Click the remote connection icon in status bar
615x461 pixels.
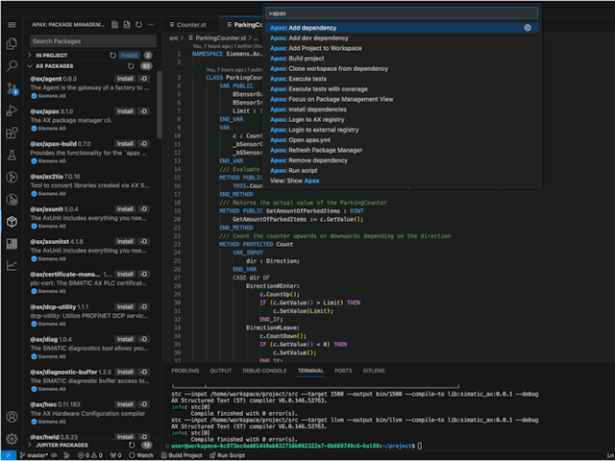point(9,455)
